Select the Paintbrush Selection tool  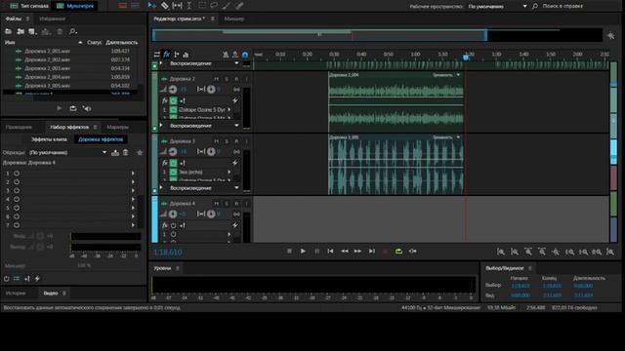(x=227, y=6)
